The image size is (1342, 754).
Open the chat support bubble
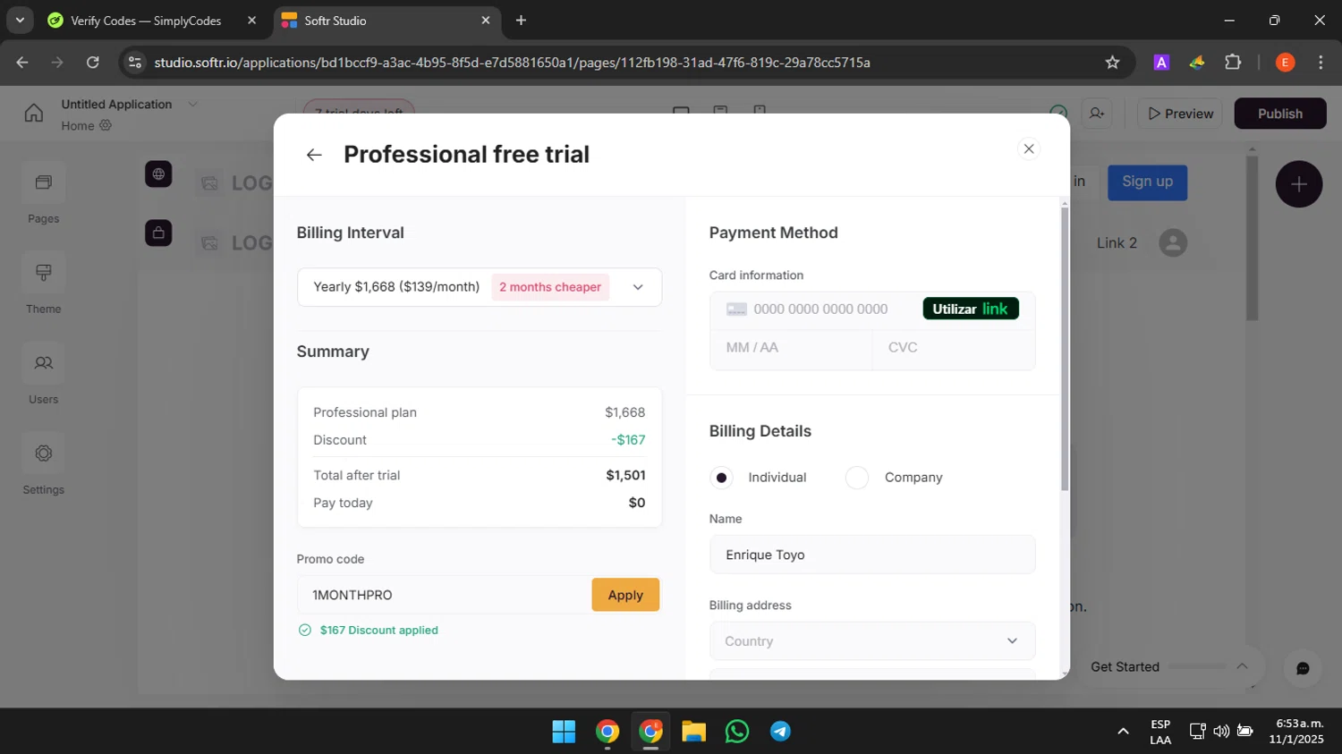click(x=1303, y=668)
